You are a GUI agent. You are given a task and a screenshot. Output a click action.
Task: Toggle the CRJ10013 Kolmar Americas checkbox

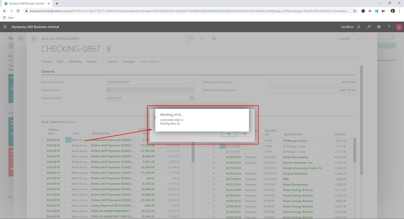(214, 162)
